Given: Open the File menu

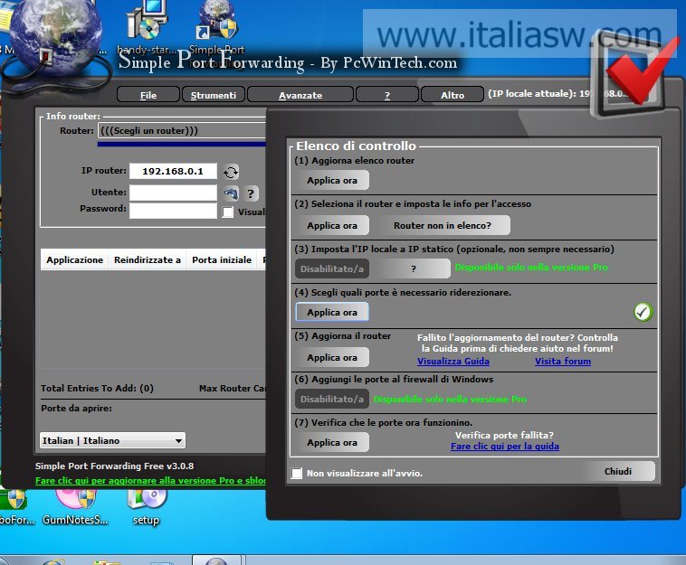Looking at the screenshot, I should 148,95.
